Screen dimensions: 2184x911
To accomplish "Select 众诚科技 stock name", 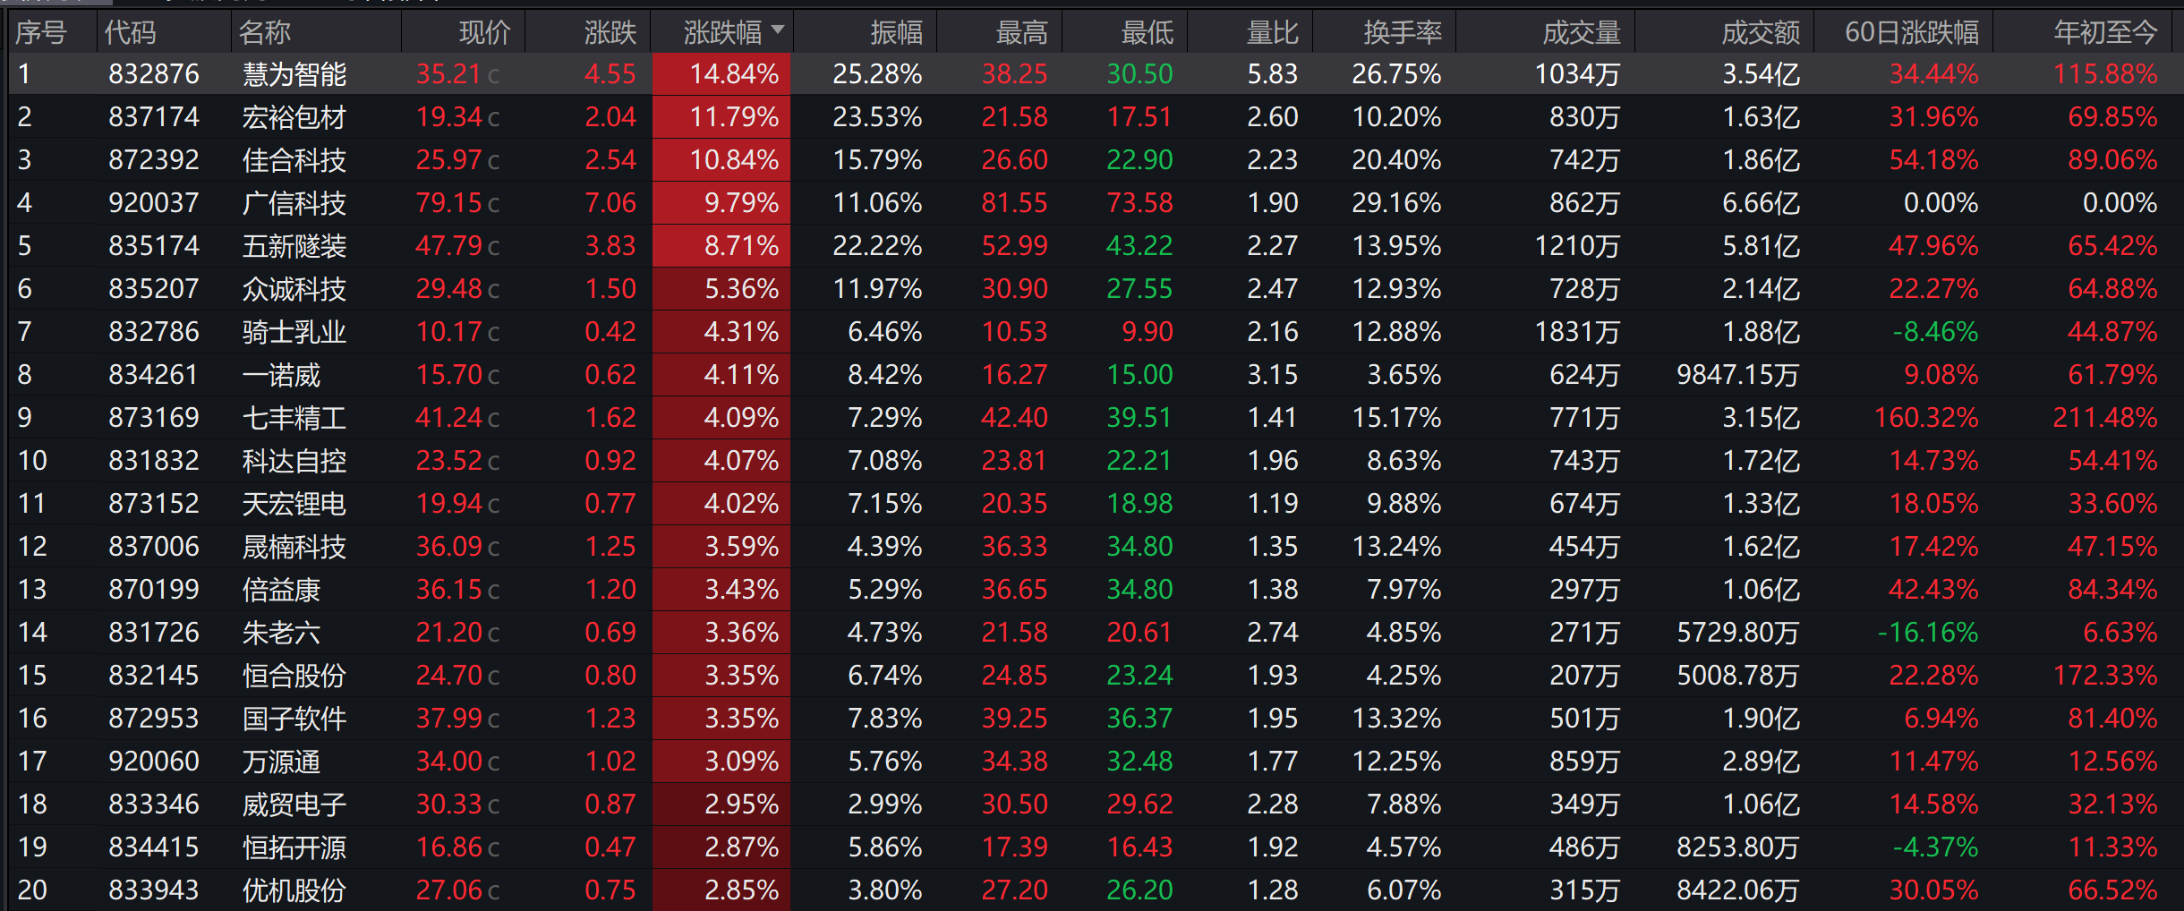I will (294, 289).
